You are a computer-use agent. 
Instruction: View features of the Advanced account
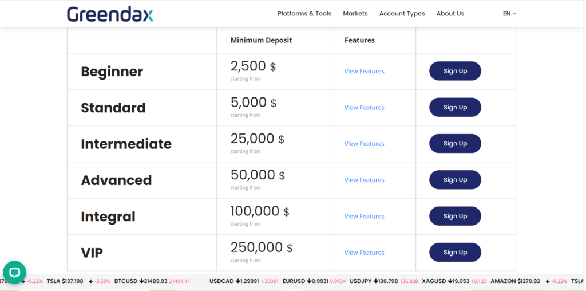[364, 180]
